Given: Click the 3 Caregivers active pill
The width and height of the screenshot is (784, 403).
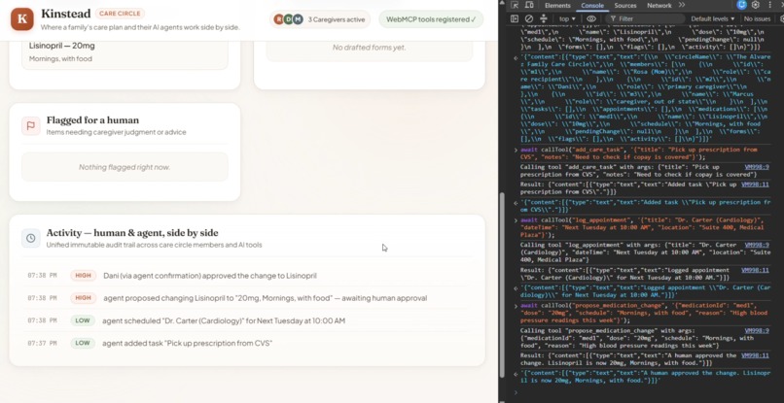Looking at the screenshot, I should pyautogui.click(x=320, y=19).
